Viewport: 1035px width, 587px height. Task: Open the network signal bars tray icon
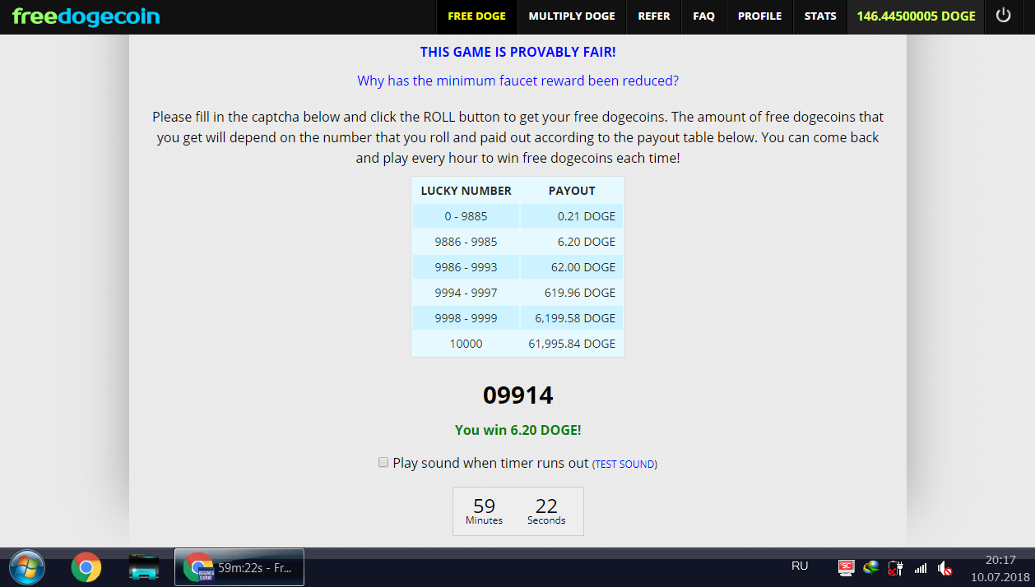point(921,567)
